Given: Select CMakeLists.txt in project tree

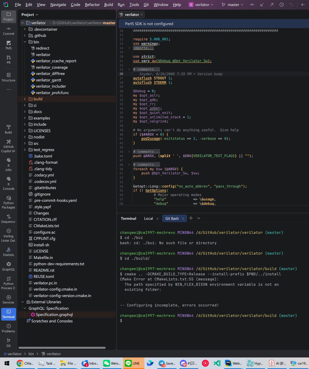Looking at the screenshot, I should coord(46,226).
